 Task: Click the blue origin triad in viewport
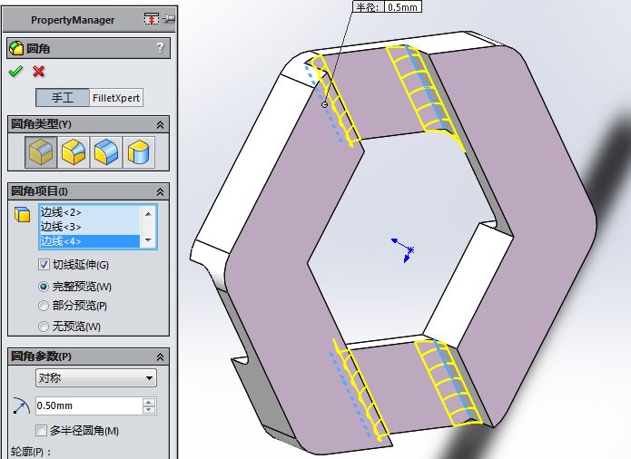[x=404, y=249]
